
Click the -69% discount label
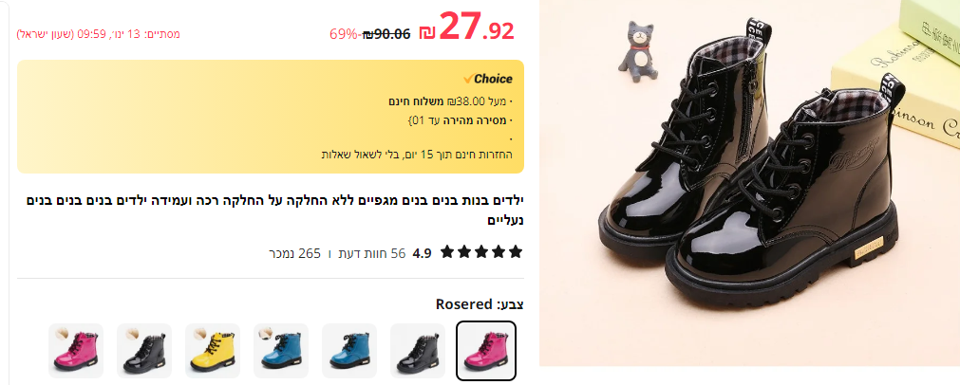click(345, 34)
